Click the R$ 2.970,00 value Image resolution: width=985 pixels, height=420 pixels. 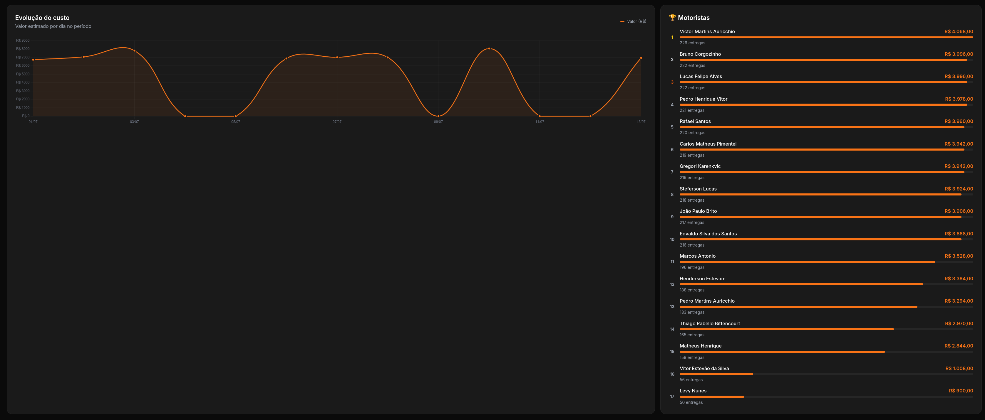(x=959, y=323)
